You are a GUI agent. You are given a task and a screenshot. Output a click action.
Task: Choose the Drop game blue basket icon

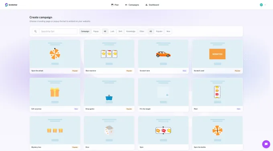pyautogui.click(x=109, y=98)
